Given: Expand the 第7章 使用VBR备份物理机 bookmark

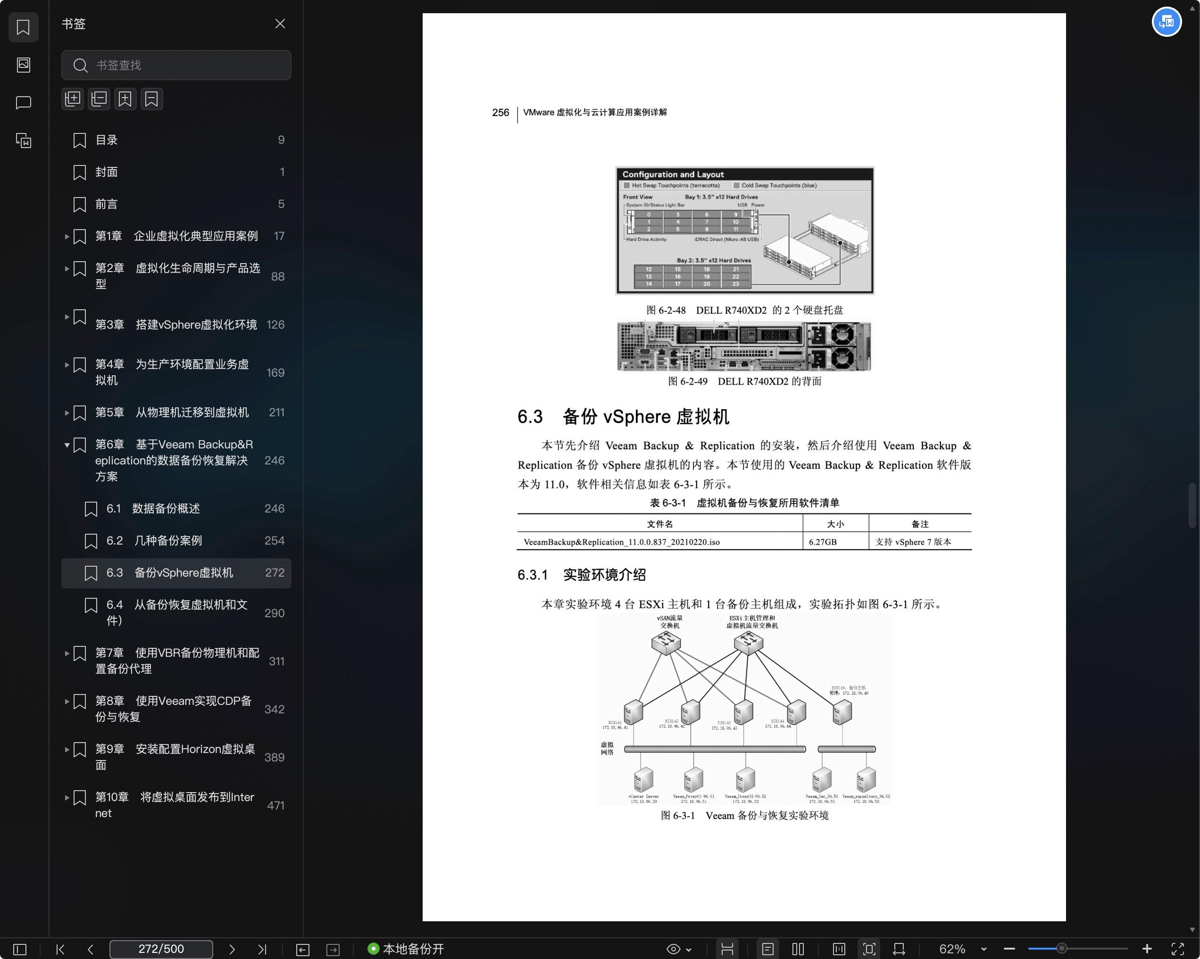Looking at the screenshot, I should pos(67,653).
